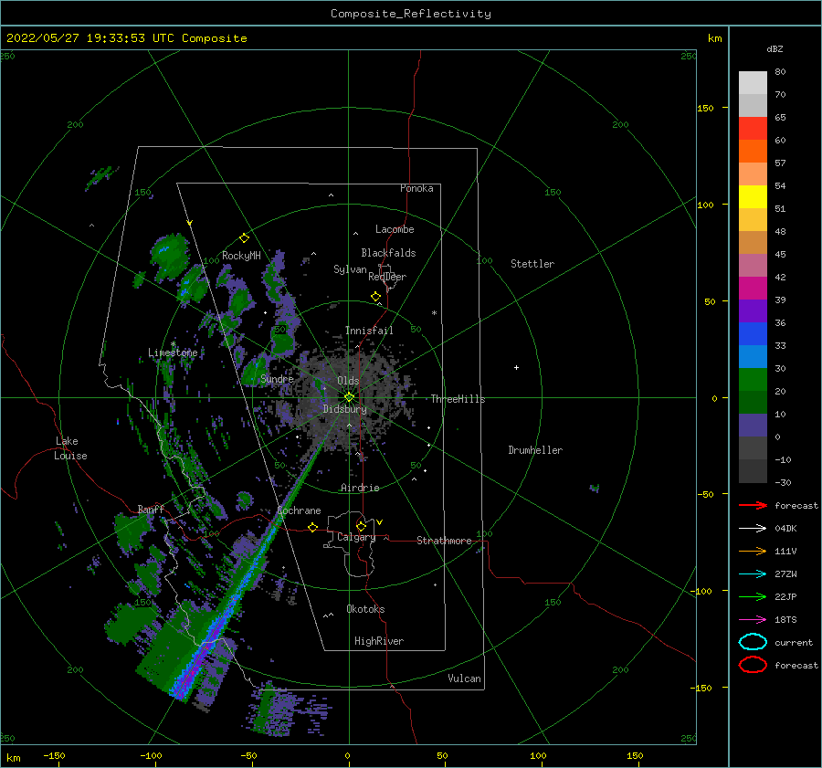The width and height of the screenshot is (822, 768).
Task: Click the 80 dBZ color swatch
Action: (x=753, y=82)
